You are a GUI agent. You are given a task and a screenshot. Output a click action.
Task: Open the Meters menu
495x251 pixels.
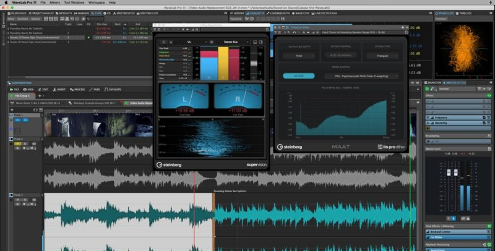click(x=54, y=2)
